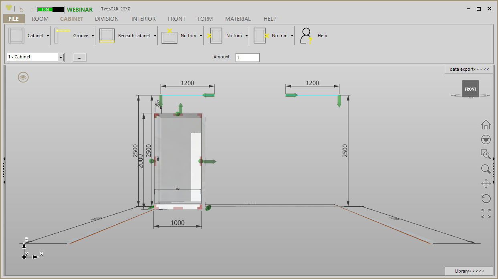The width and height of the screenshot is (498, 279).
Task: Switch to the INTERIOR tab
Action: coord(143,19)
